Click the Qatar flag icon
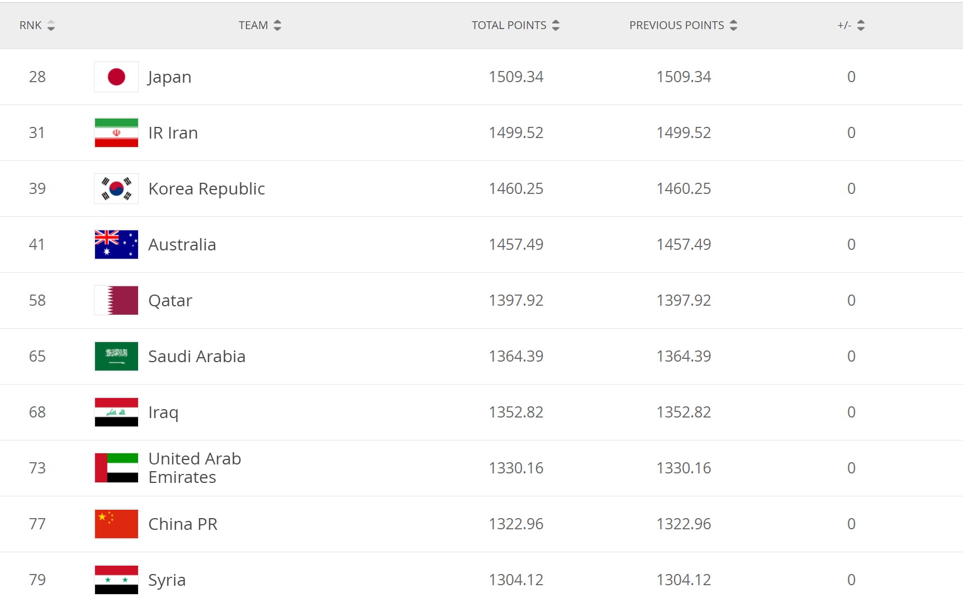 [x=116, y=300]
